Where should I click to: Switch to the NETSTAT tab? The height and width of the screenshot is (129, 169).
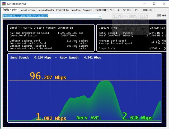(115, 10)
